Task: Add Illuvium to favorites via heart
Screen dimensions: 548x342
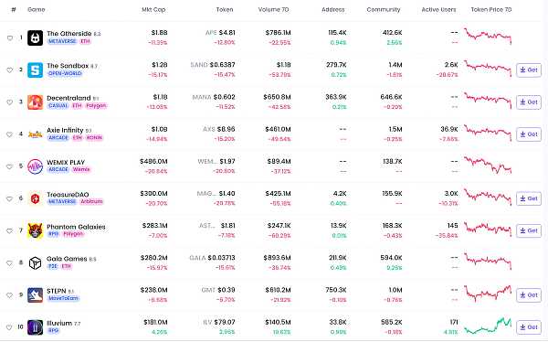Action: pyautogui.click(x=10, y=327)
